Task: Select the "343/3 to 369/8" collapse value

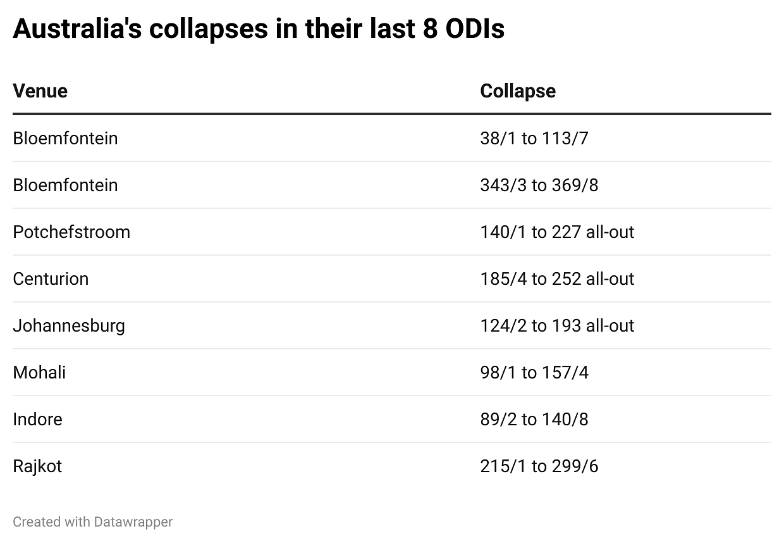Action: [539, 185]
